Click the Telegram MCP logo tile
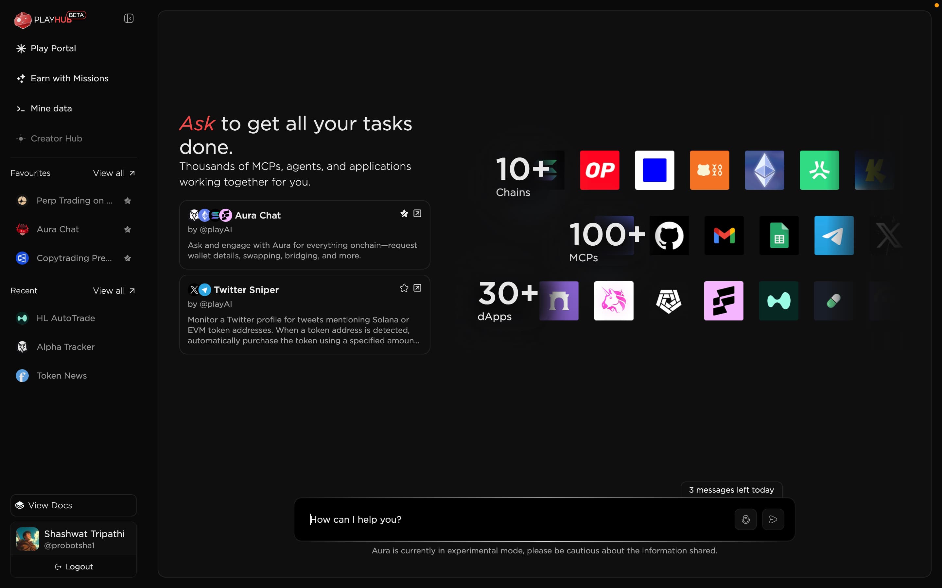The image size is (942, 588). [834, 236]
